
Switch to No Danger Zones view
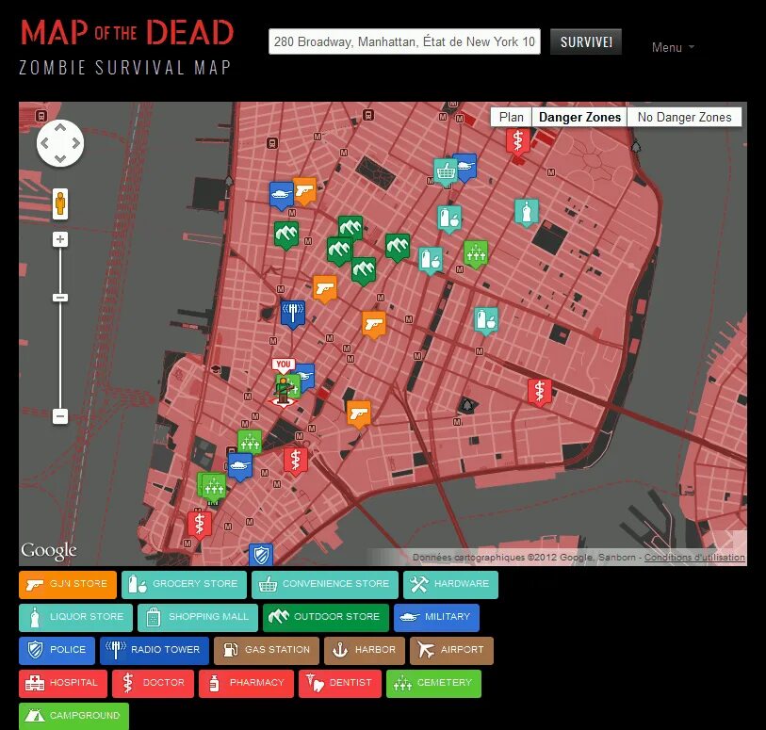[x=684, y=117]
